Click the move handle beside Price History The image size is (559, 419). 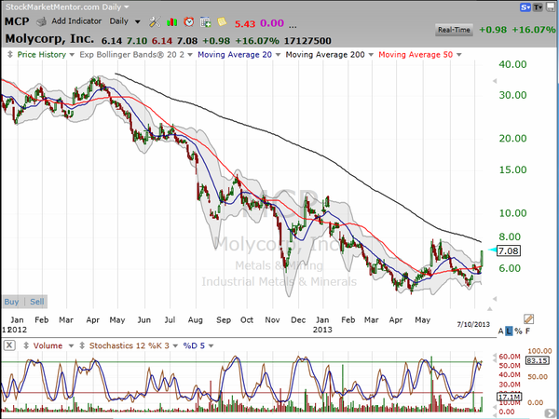click(x=10, y=55)
